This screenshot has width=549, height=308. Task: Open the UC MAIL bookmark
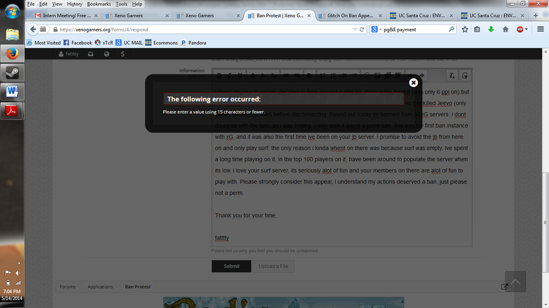click(x=129, y=43)
